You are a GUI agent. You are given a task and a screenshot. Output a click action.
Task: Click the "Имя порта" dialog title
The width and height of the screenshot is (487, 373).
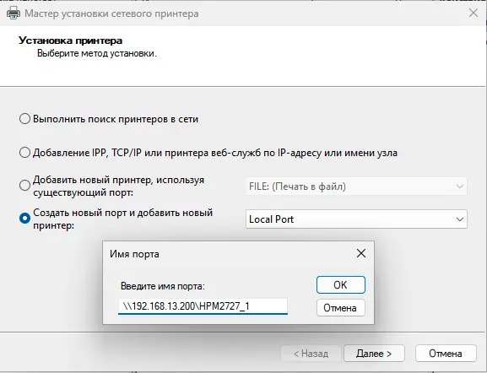coord(134,254)
